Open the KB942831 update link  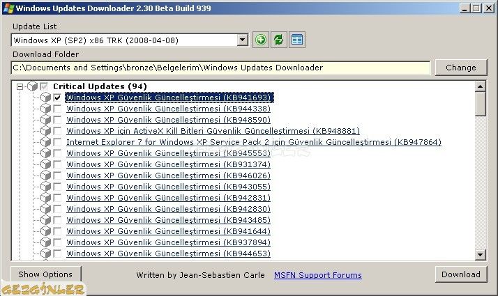(x=169, y=197)
